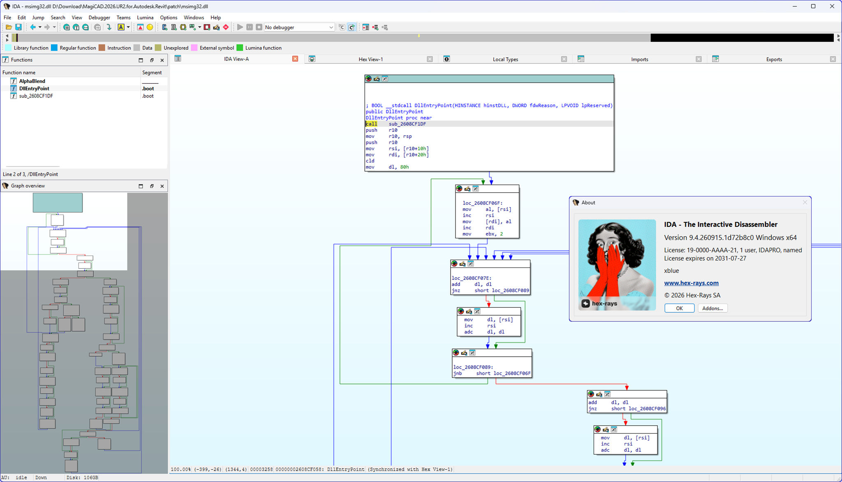Click the grayed-out round plus toolbar icon

pos(97,27)
